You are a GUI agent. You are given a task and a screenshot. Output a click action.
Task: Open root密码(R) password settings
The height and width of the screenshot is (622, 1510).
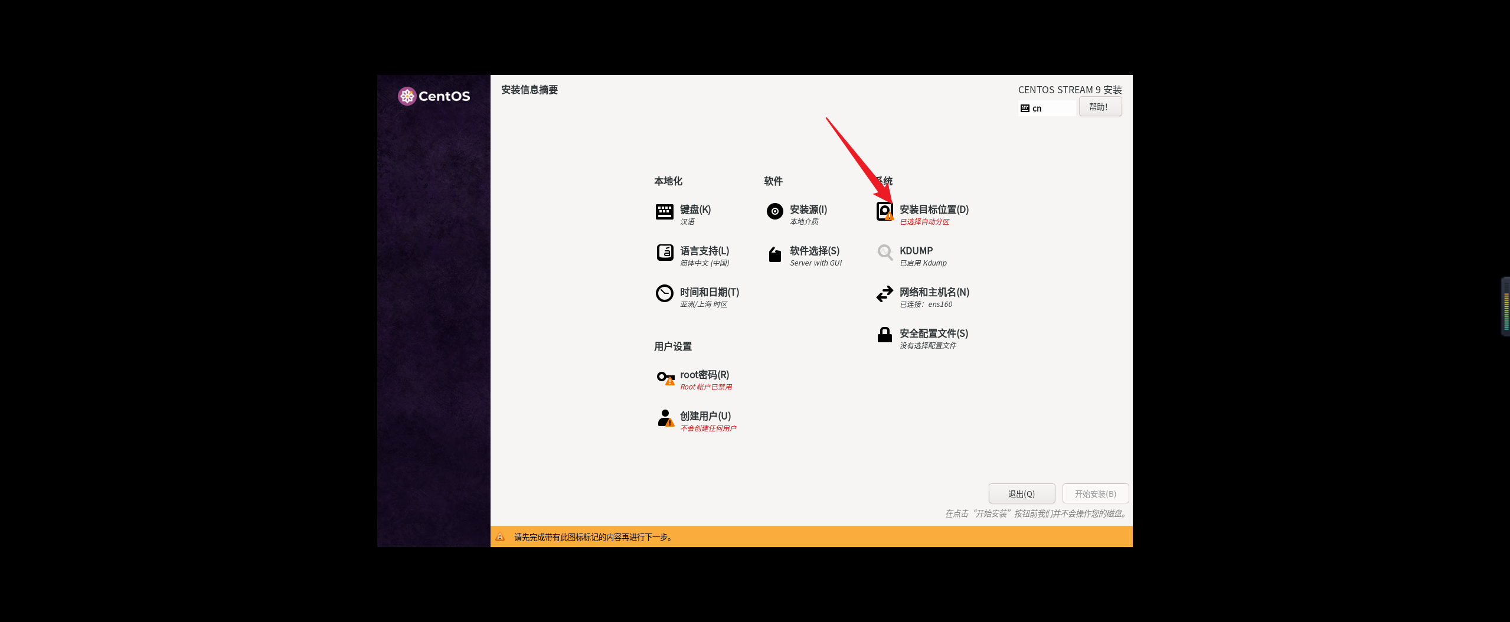[704, 375]
